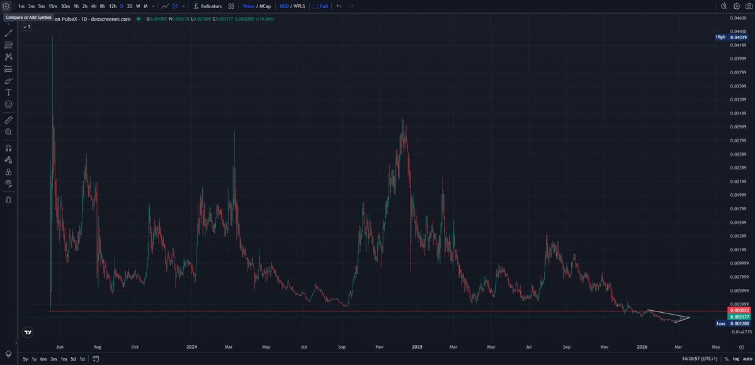Click the candlestick chart style icon
The width and height of the screenshot is (755, 365).
175,6
